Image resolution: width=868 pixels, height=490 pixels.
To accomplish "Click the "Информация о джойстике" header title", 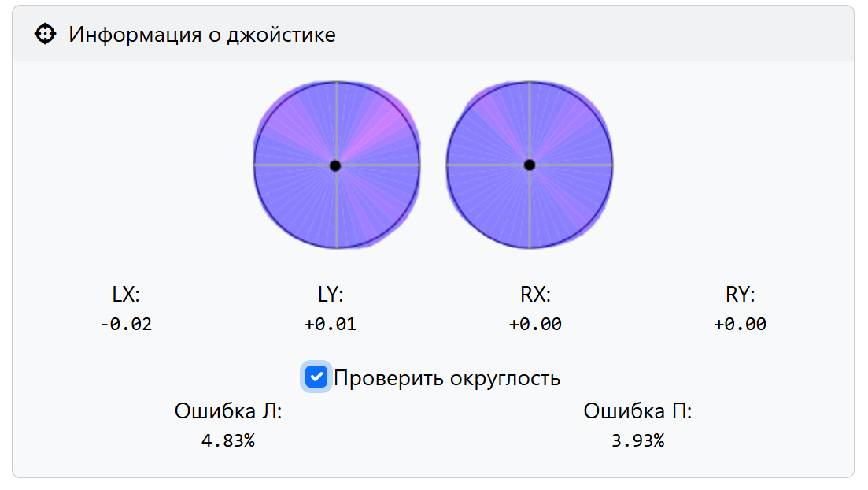I will pyautogui.click(x=202, y=35).
